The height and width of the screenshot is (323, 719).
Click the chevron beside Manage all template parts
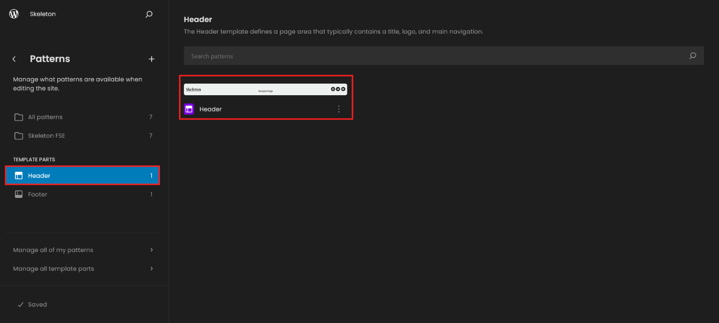pos(152,268)
